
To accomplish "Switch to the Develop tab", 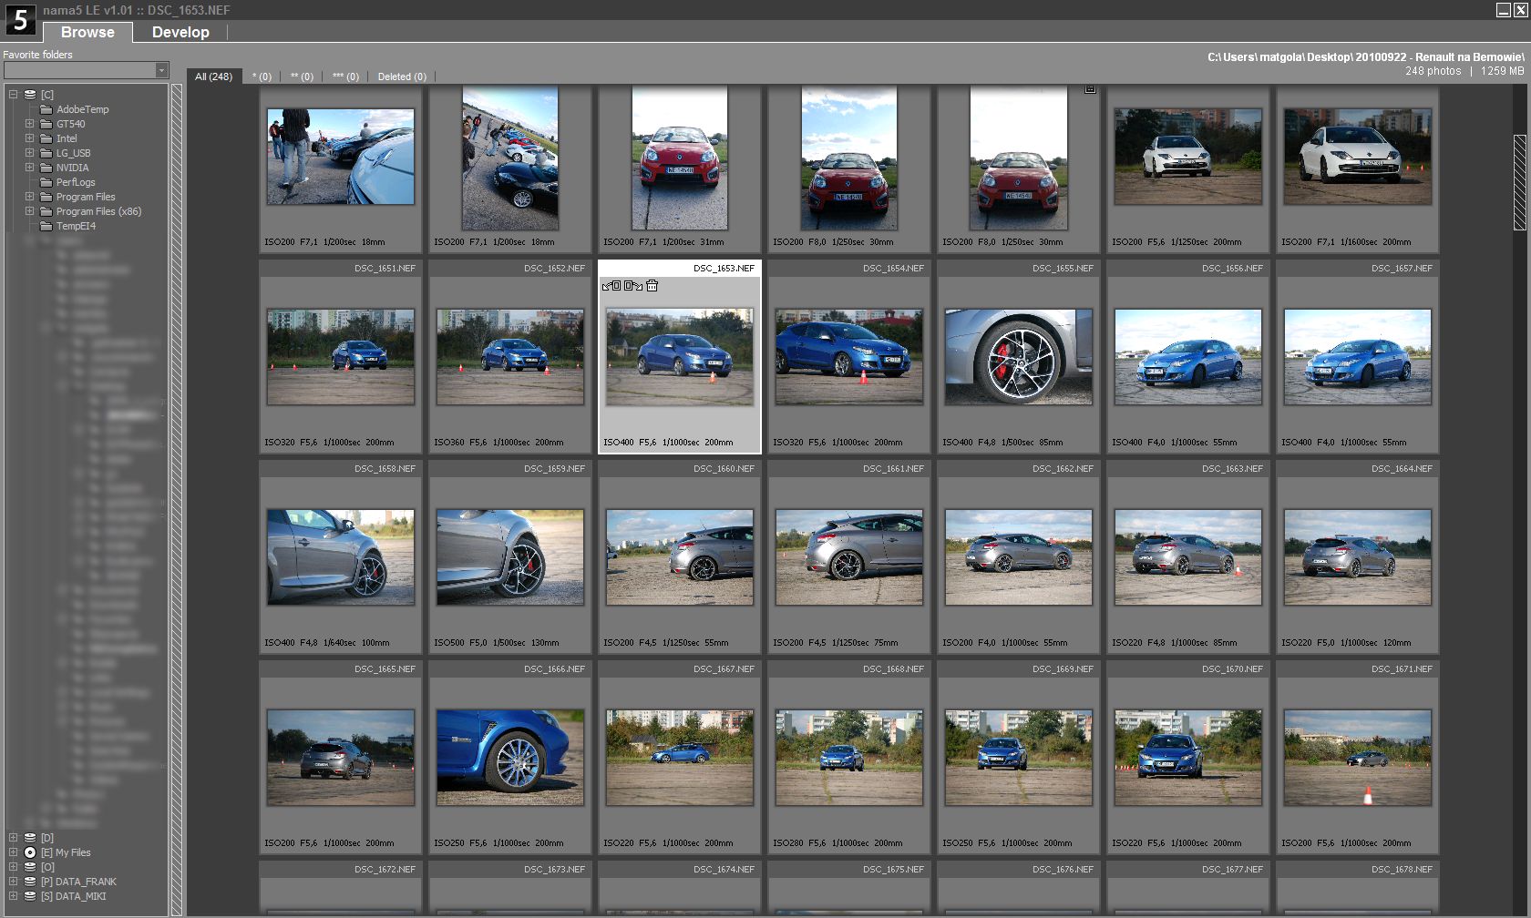I will tap(180, 32).
